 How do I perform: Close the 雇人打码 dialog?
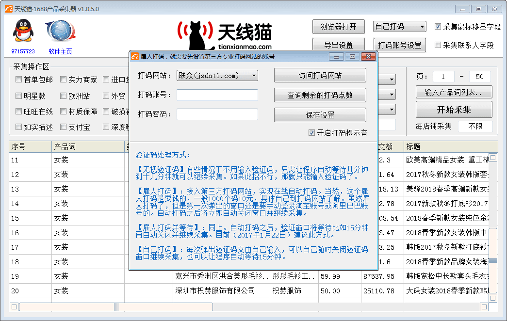368,57
